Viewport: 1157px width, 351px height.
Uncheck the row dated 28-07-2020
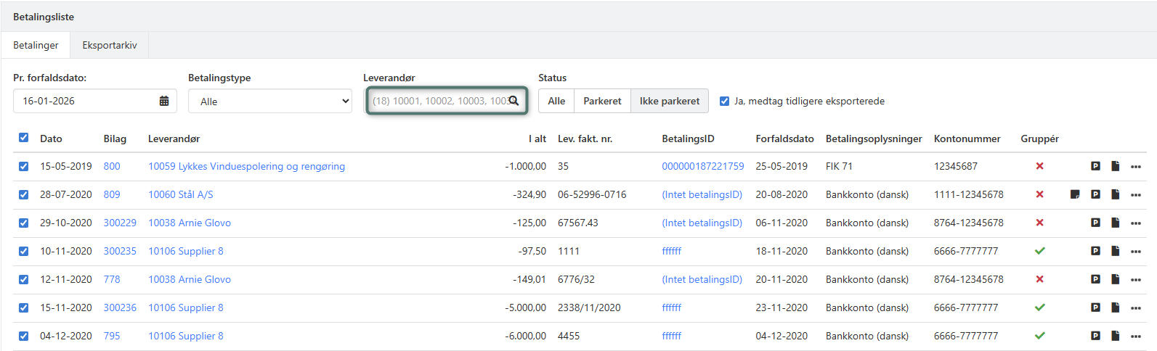24,194
